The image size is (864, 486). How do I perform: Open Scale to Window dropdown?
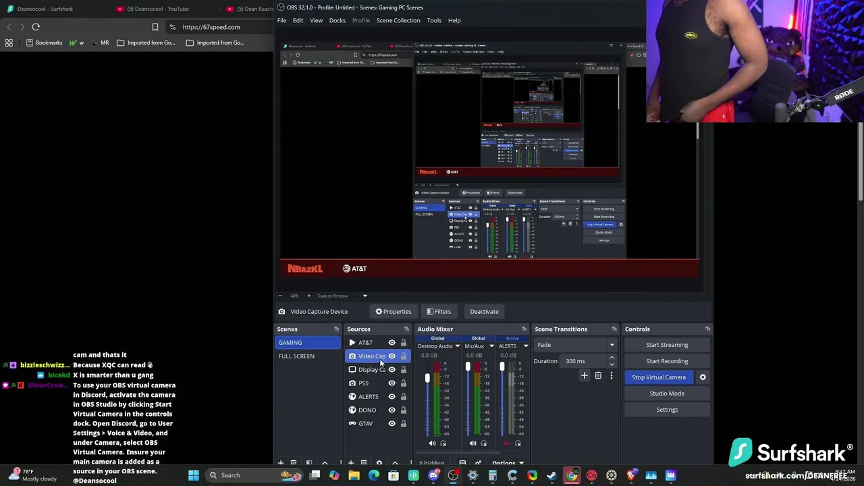(365, 296)
